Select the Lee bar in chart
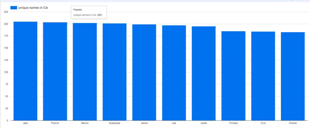This screenshot has width=310, height=128. 174,73
